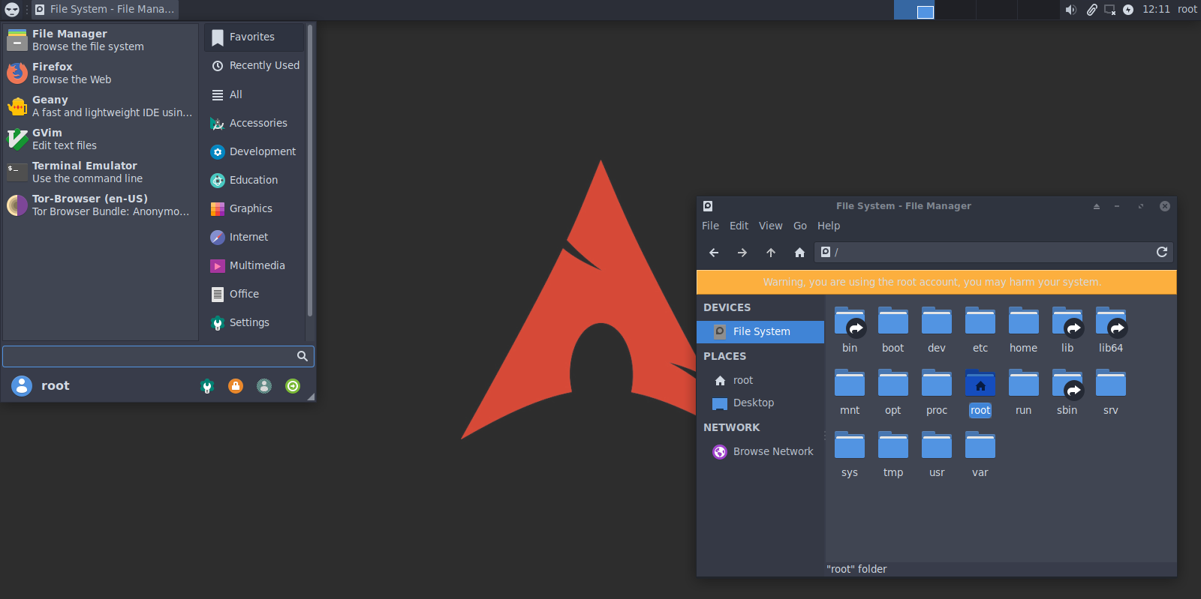
Task: Launch Firefox from favorites
Action: tap(101, 73)
